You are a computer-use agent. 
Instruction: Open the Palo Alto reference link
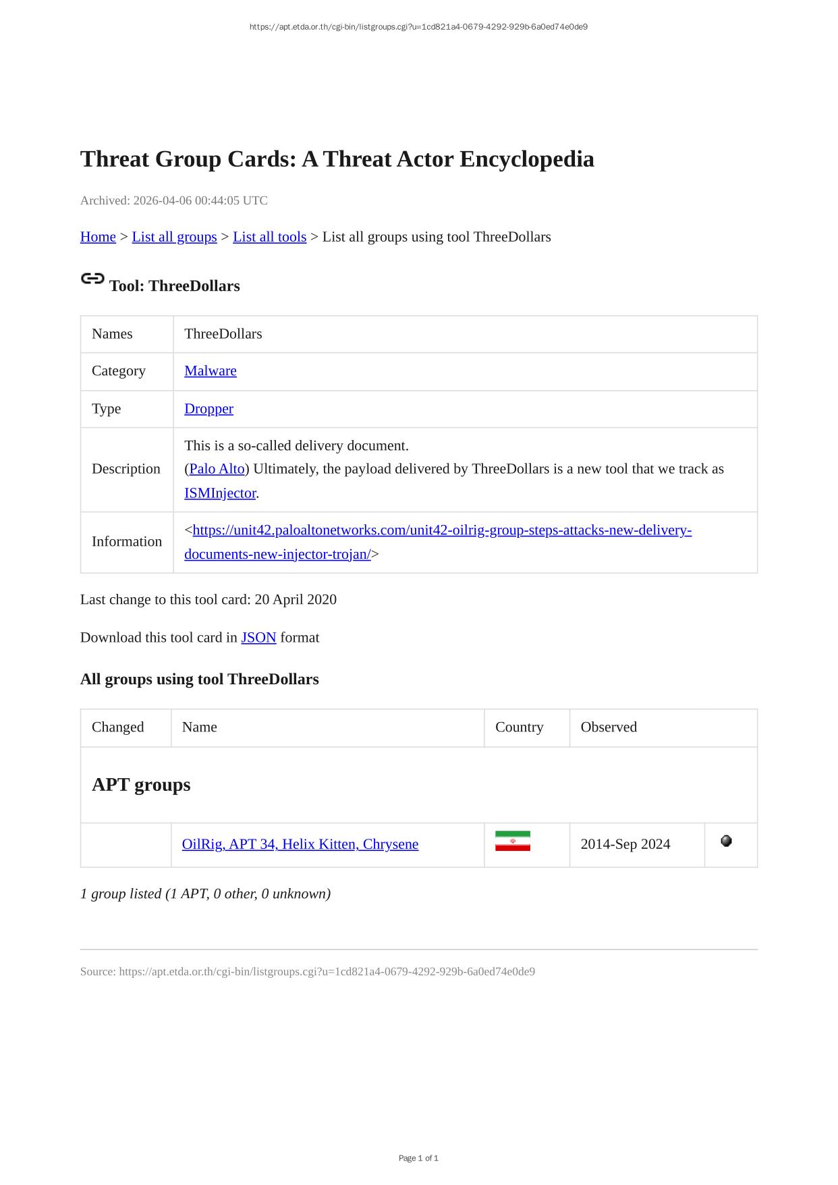(x=217, y=469)
